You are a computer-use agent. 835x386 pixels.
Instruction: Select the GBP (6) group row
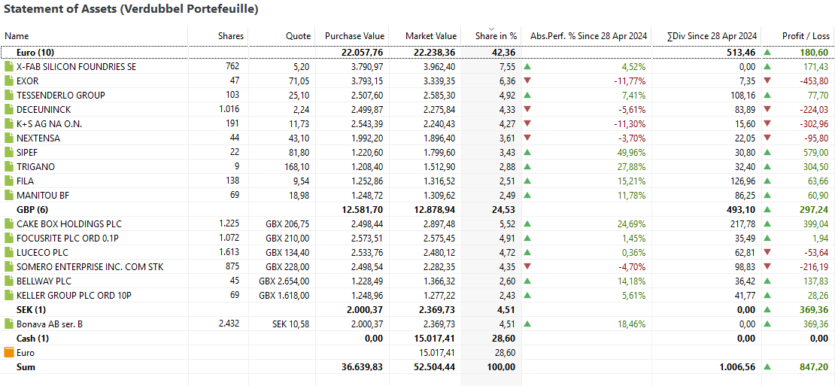coord(417,209)
